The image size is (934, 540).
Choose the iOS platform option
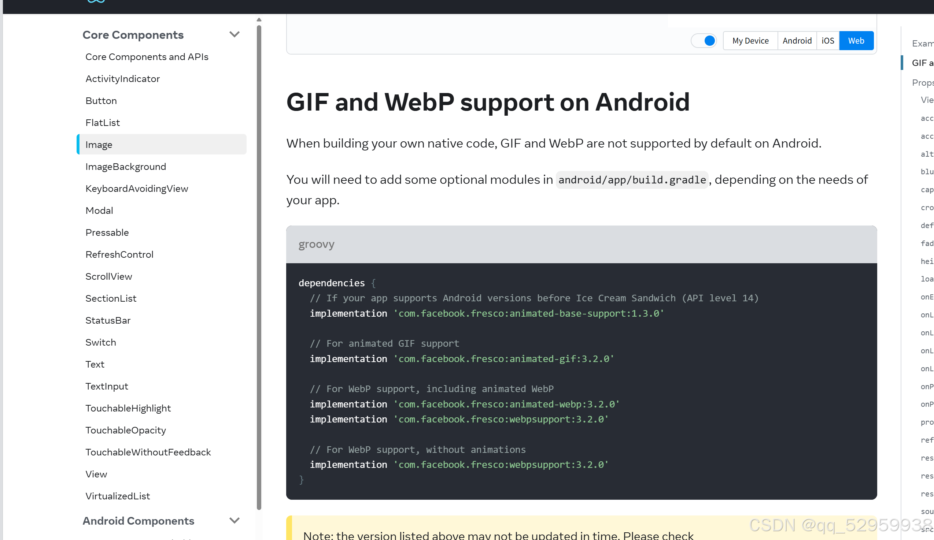click(827, 41)
